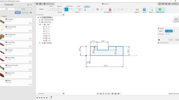Click the Mirror Line Select button
Image resolution: width=179 pixels, height=100 pixels.
click(168, 34)
